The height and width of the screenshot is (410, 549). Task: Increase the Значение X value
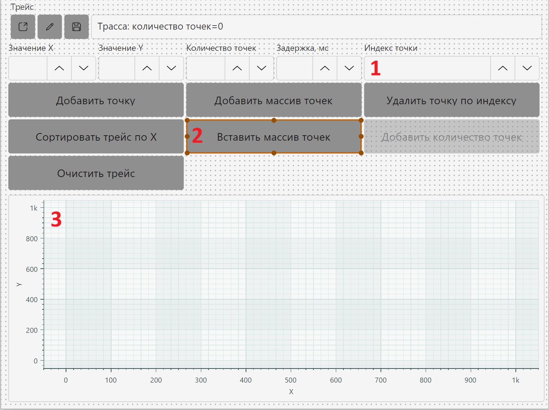click(59, 68)
